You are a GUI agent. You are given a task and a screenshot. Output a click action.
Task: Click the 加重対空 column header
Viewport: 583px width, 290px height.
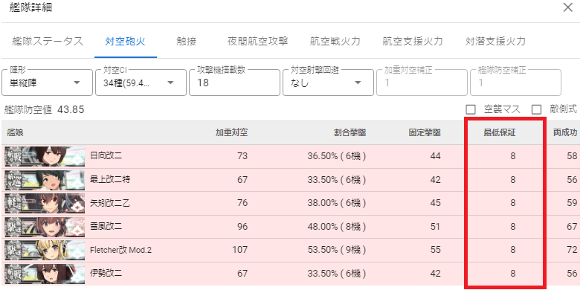point(232,132)
